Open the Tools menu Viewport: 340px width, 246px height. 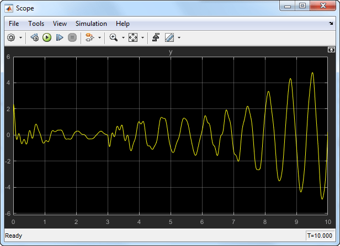pos(36,24)
